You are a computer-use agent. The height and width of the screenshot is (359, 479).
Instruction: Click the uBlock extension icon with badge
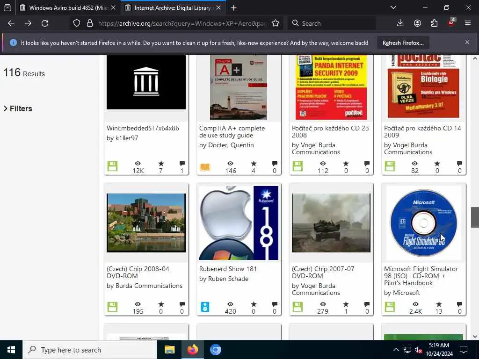451,22
